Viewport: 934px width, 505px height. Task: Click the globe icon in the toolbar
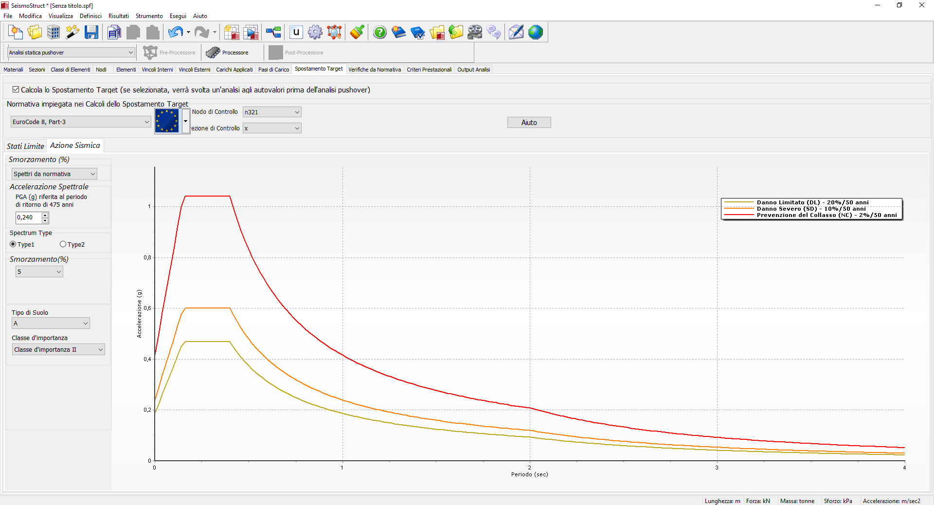tap(535, 33)
